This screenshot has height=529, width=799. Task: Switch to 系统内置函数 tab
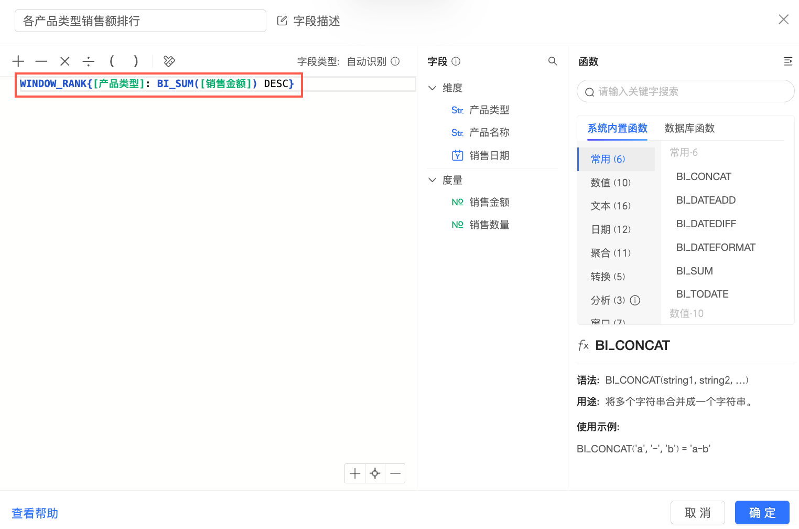(x=618, y=129)
